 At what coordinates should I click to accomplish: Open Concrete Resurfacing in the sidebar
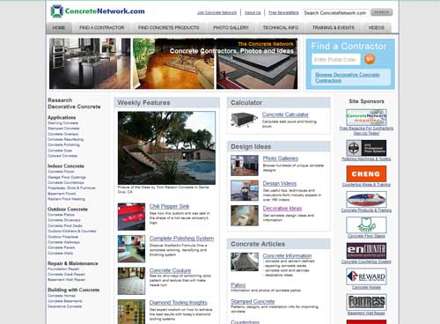(x=66, y=139)
